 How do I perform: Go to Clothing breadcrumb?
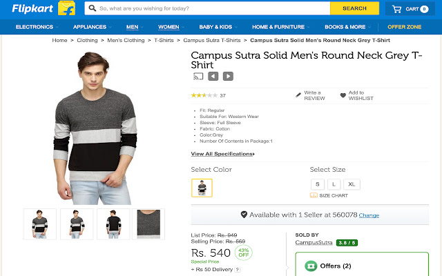(87, 40)
